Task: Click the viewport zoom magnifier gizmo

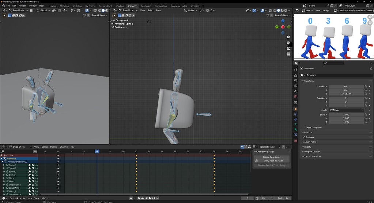Action: pyautogui.click(x=288, y=37)
